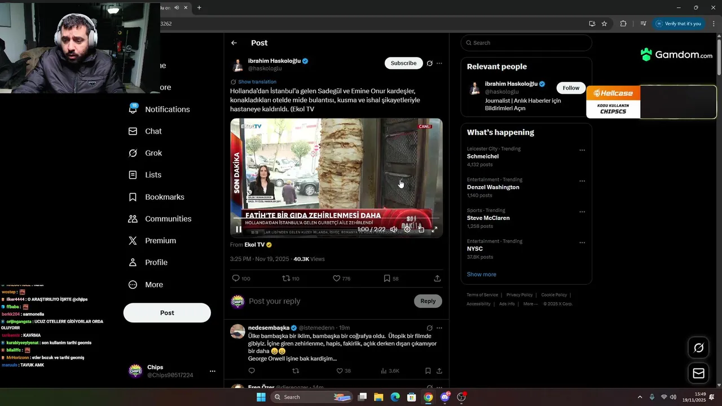Image resolution: width=722 pixels, height=406 pixels.
Task: Click Verify that it's you button
Action: point(679,24)
